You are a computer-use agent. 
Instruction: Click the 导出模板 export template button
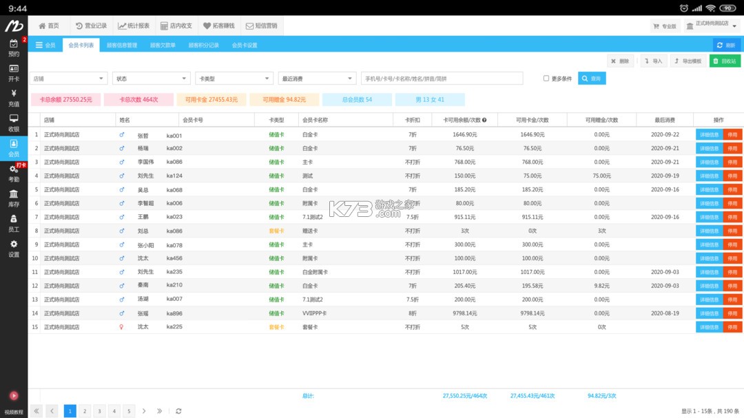click(688, 61)
